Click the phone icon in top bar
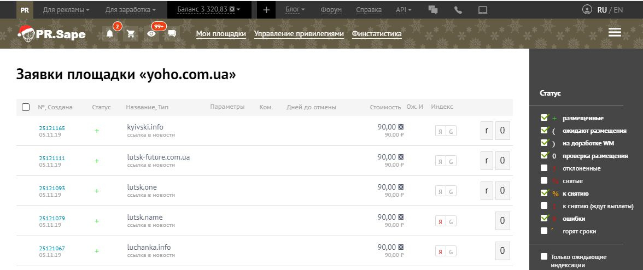 [x=458, y=10]
